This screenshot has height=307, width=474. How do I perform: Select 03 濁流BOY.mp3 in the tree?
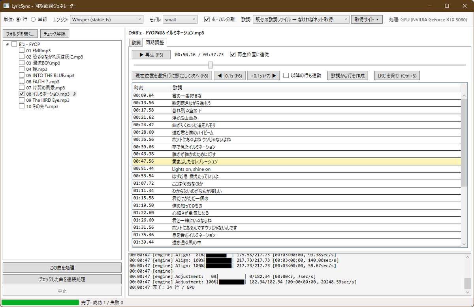click(x=43, y=63)
